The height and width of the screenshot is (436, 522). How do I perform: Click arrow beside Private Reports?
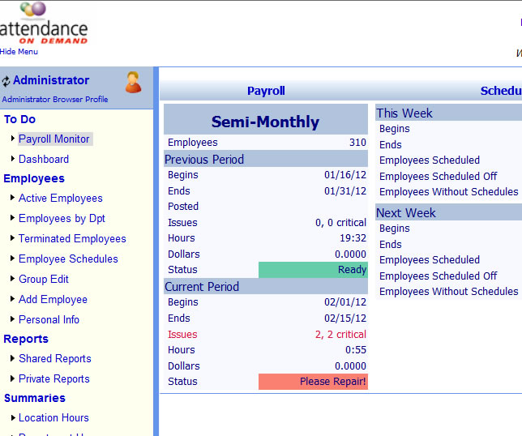13,378
